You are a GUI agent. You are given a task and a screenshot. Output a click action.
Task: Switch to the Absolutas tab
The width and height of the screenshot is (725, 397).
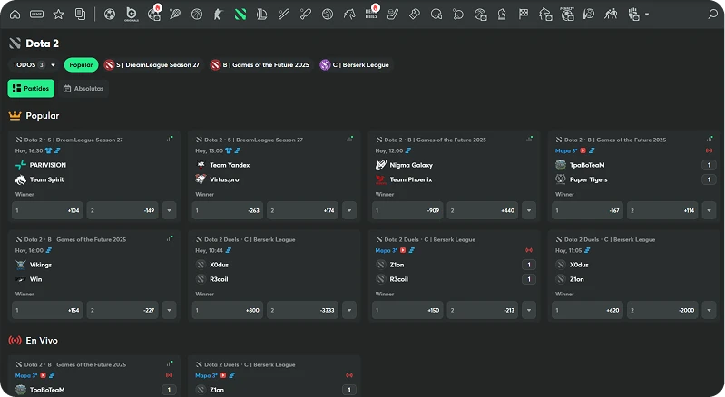84,88
